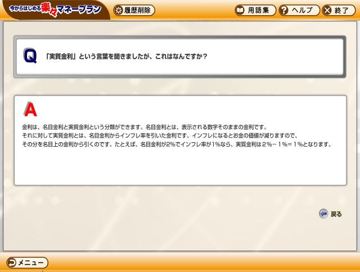The height and width of the screenshot is (272, 360).
Task: Open the 用語集 glossary button
Action: pyautogui.click(x=255, y=10)
